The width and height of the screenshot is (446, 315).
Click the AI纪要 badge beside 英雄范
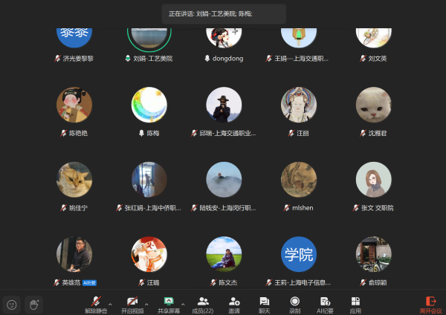tap(90, 283)
